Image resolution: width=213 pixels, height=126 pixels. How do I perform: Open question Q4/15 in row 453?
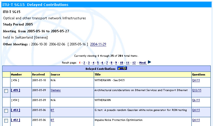pos(196,110)
